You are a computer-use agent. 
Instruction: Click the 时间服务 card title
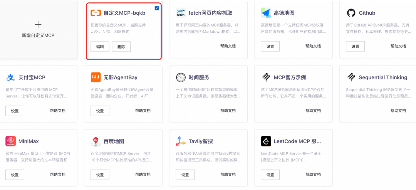click(x=199, y=77)
